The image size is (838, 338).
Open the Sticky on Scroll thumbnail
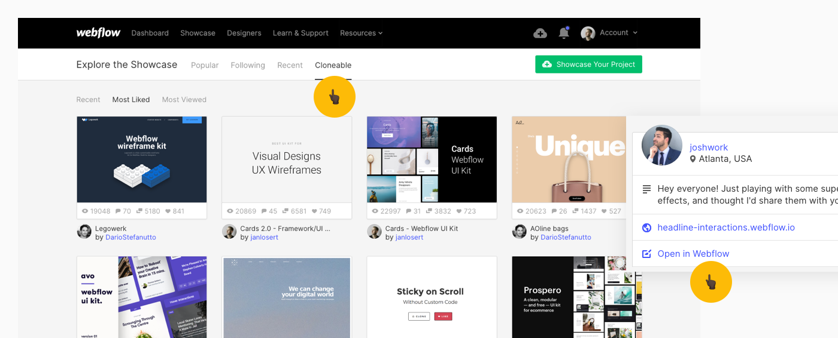point(432,297)
